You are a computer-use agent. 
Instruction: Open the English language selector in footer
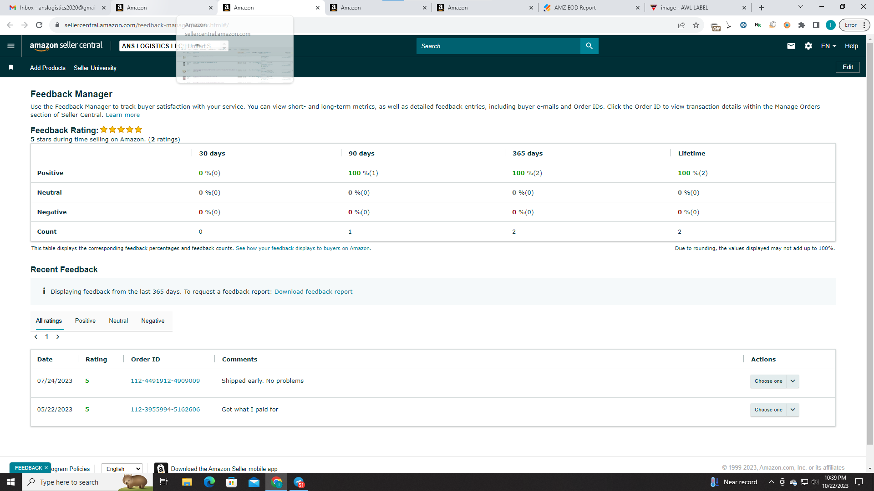click(122, 469)
